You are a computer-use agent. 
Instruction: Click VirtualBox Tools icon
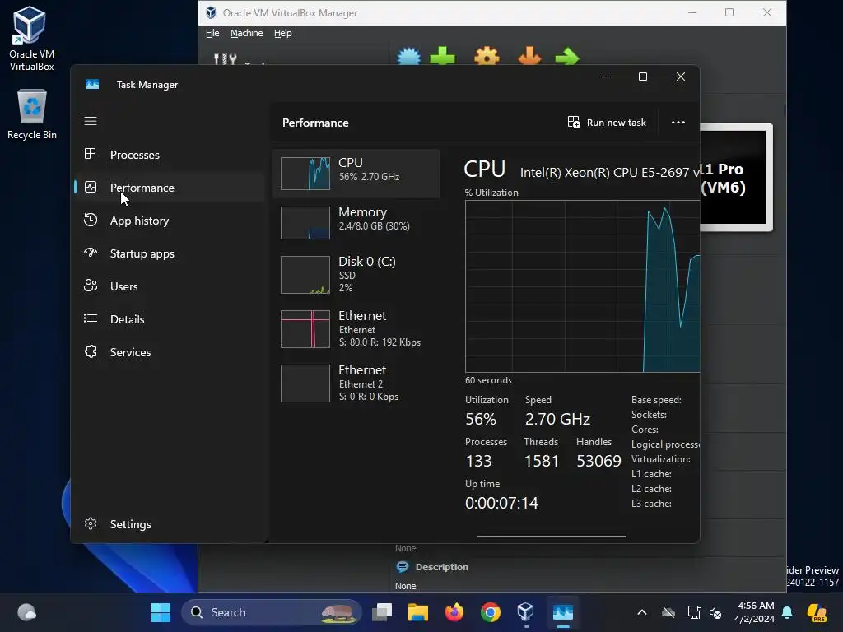(x=225, y=58)
